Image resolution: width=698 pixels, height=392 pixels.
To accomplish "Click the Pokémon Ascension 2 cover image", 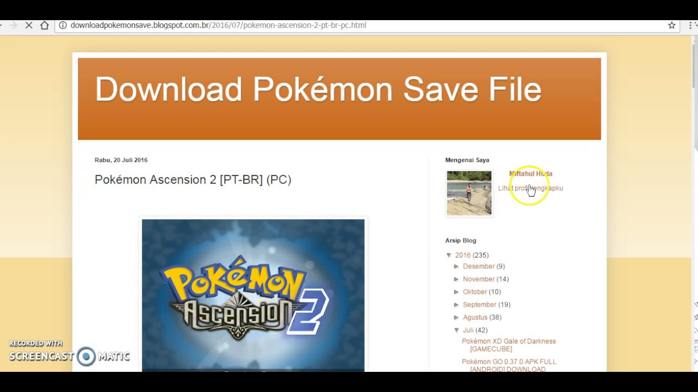I will tap(253, 295).
